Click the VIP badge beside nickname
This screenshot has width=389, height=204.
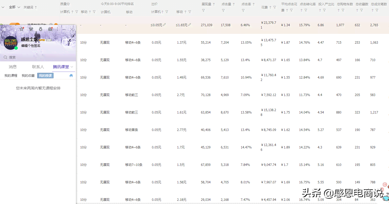pos(49,40)
